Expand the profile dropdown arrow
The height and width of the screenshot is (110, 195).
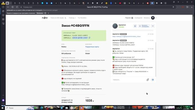tap(156, 18)
